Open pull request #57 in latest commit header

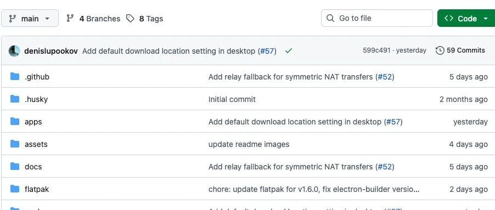point(267,51)
